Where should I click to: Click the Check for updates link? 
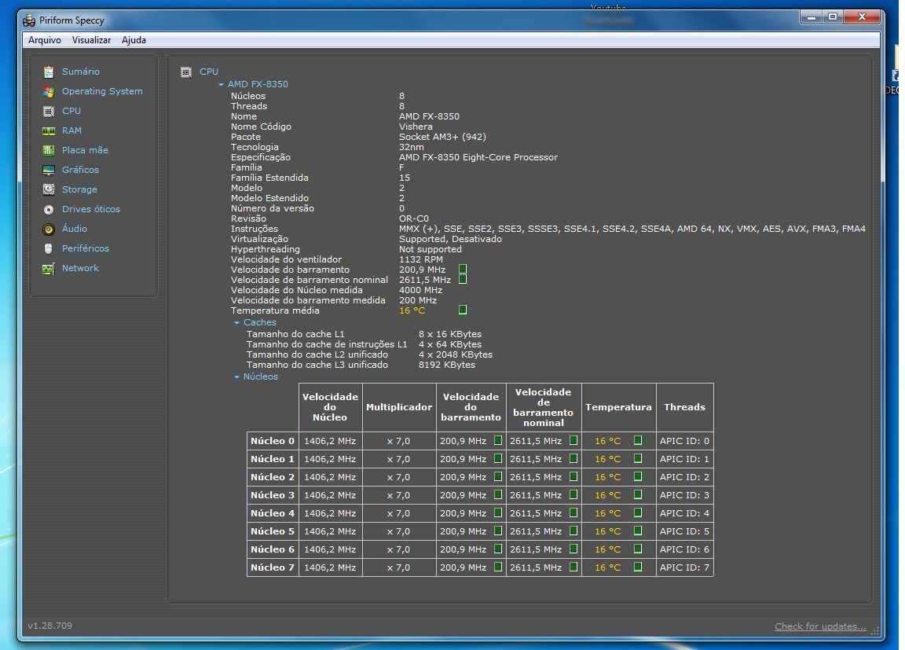[x=820, y=627]
